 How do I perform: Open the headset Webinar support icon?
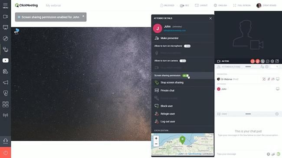click(x=5, y=141)
